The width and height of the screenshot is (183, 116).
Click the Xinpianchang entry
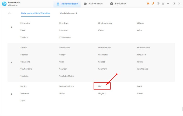click(105, 23)
